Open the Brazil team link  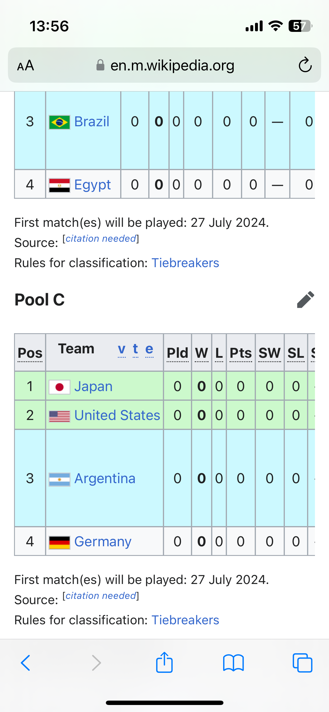pyautogui.click(x=92, y=122)
